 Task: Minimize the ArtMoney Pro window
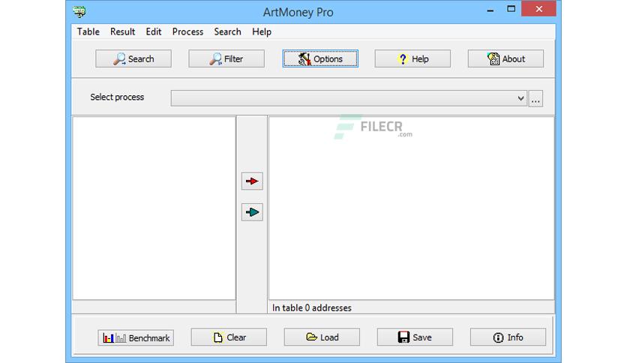click(x=490, y=10)
